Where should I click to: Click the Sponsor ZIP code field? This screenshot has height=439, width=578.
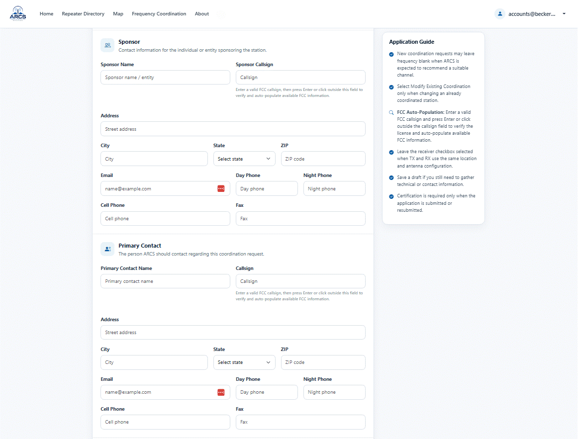coord(323,159)
